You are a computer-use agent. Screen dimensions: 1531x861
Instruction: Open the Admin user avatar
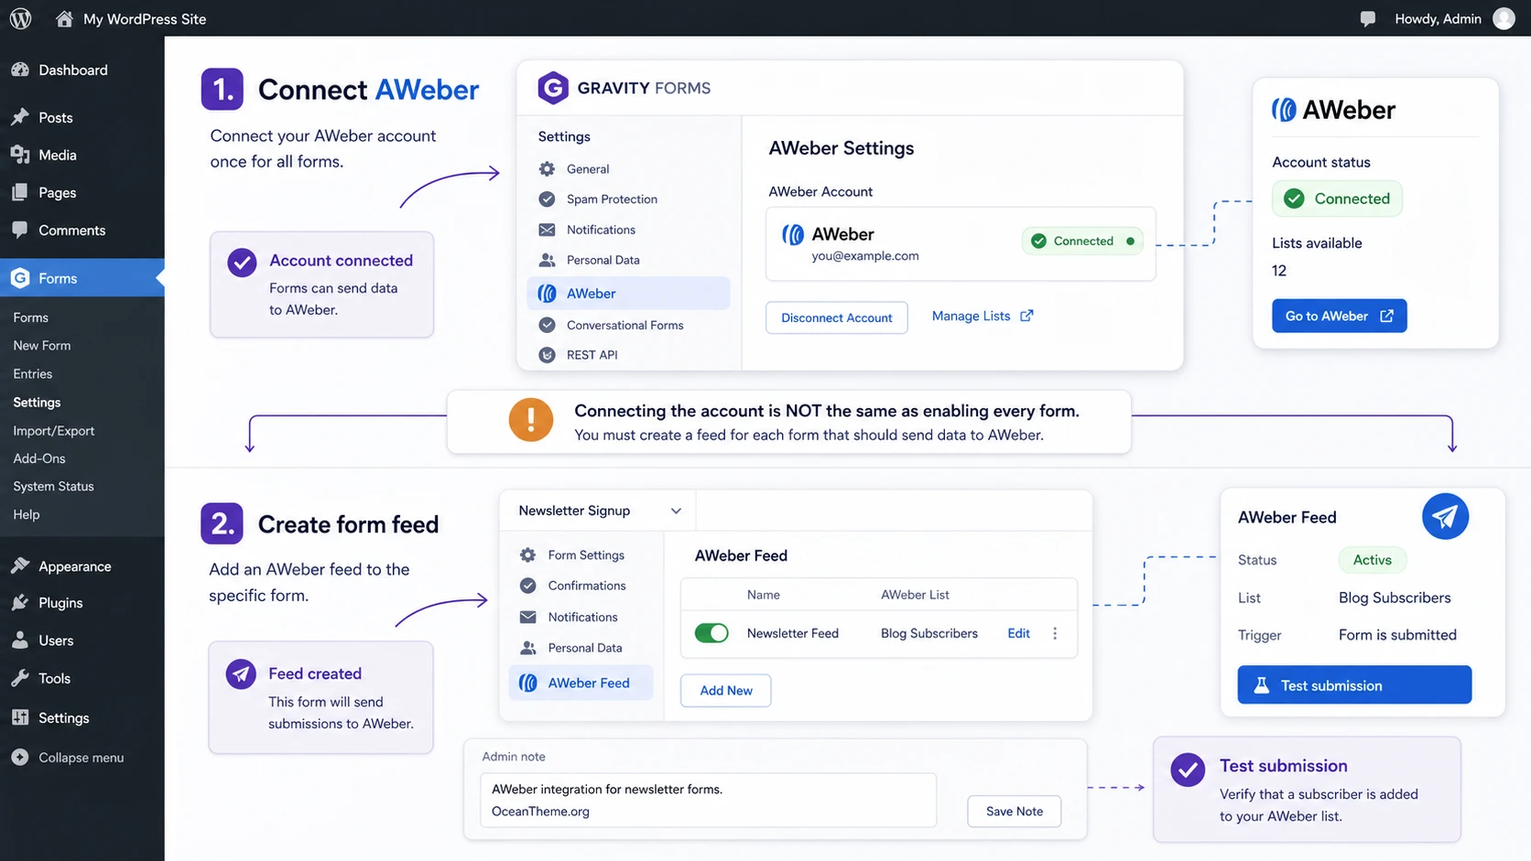[1504, 18]
